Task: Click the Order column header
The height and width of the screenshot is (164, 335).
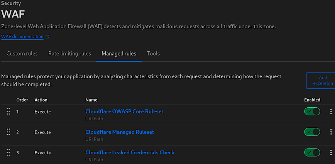Action: pos(22,100)
